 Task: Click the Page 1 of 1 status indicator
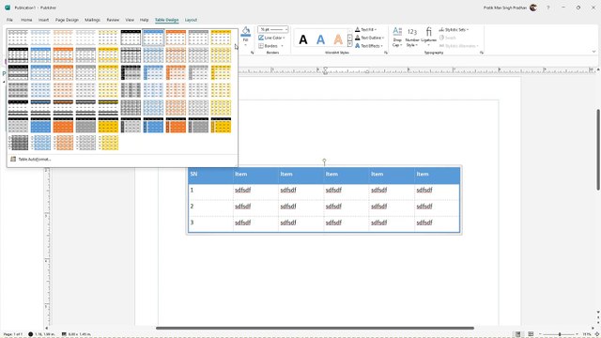tap(13, 334)
